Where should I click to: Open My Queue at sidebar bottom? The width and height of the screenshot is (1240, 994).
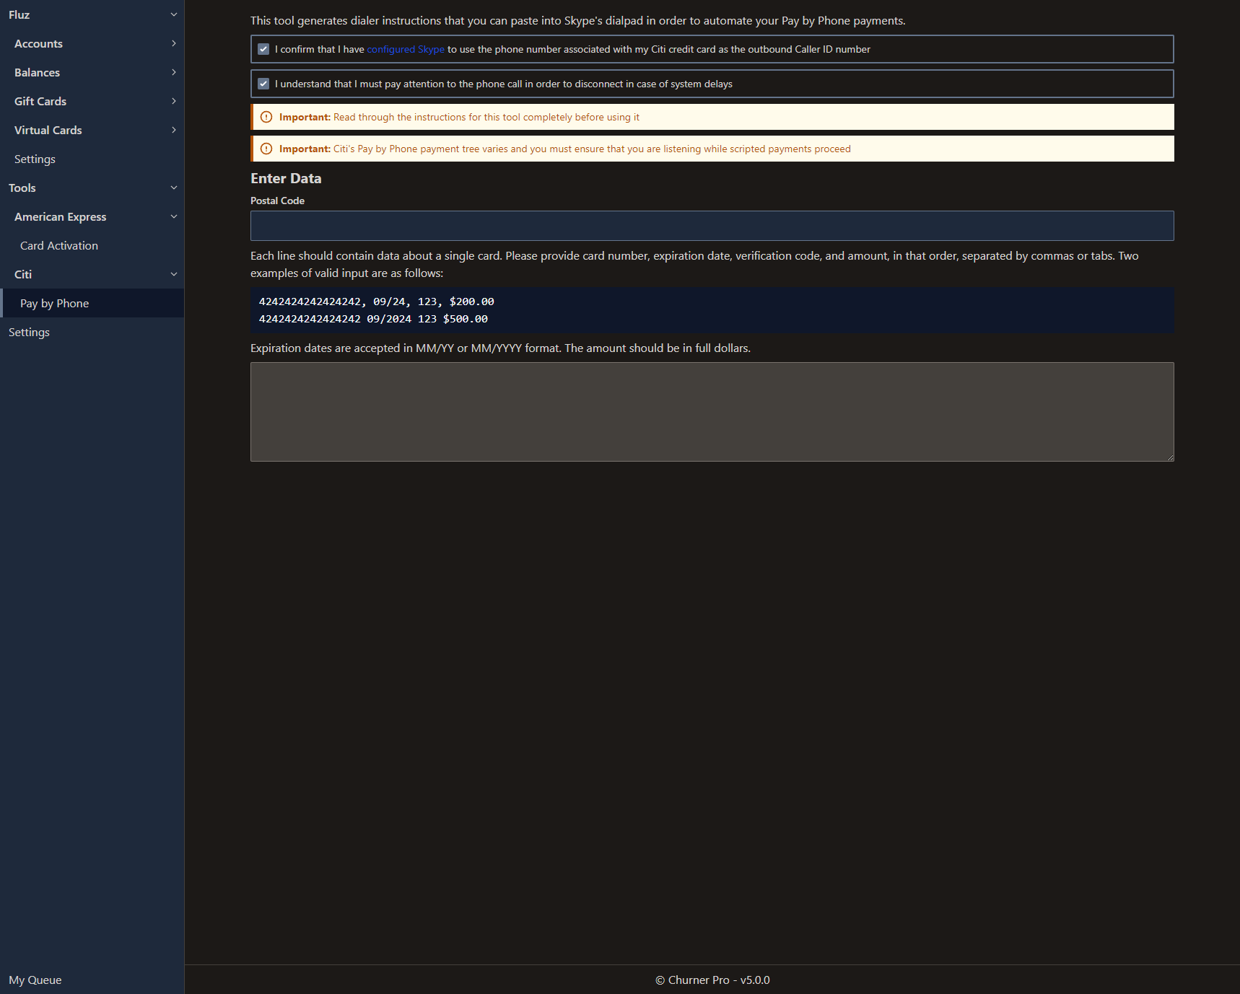point(35,980)
